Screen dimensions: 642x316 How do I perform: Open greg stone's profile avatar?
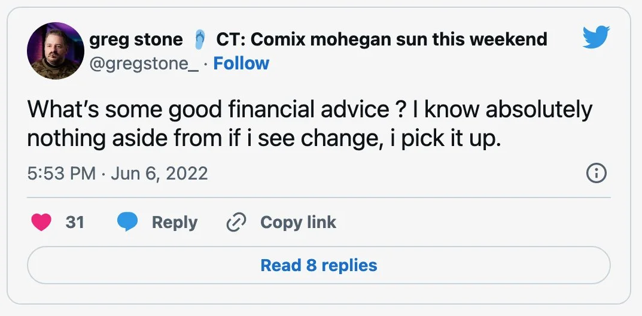(x=56, y=51)
